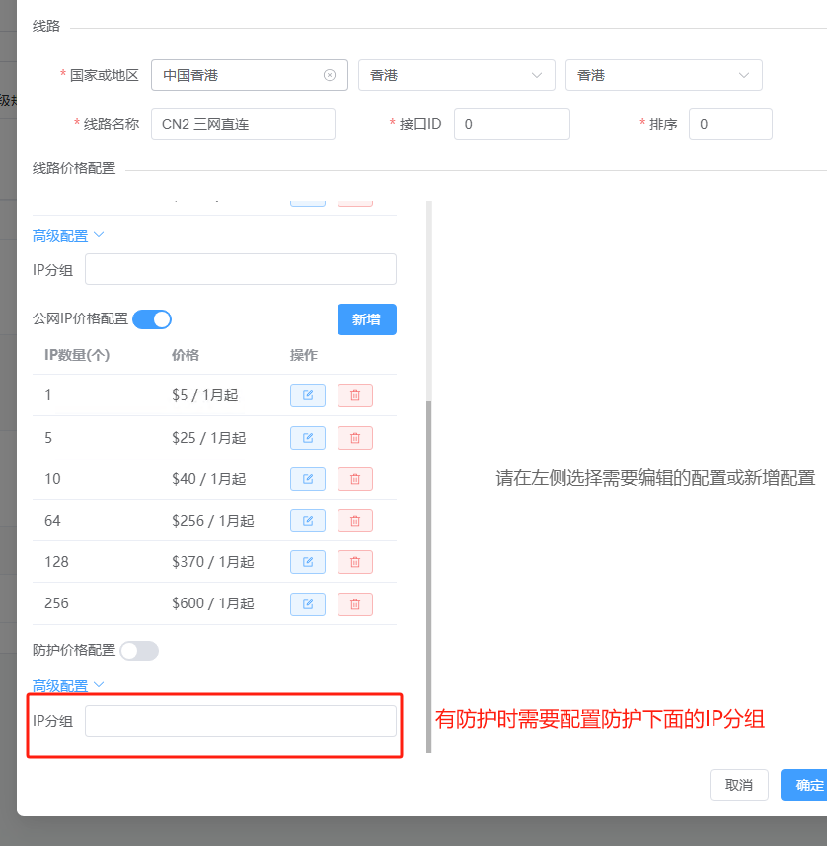Click the 取消 button
Image resolution: width=827 pixels, height=846 pixels.
click(739, 785)
